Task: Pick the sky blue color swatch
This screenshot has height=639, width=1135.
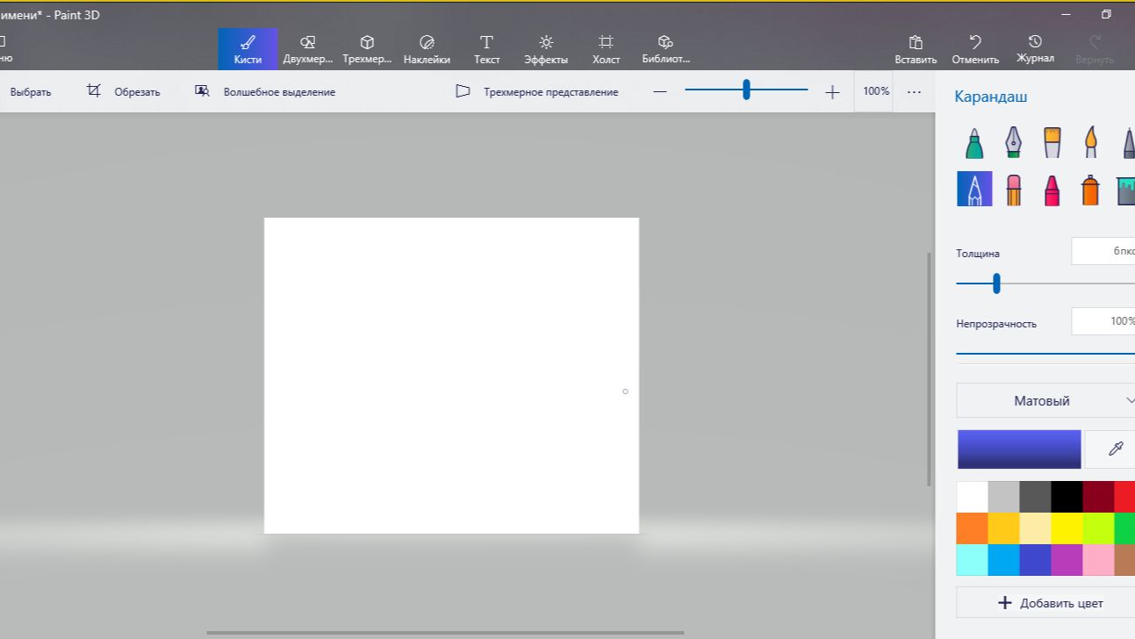Action: pos(1003,560)
